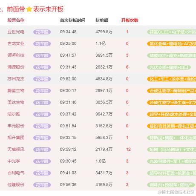Click orange concept tag in 法尔胜 row
Viewport: 196px width, 196px height.
pyautogui.click(x=172, y=114)
